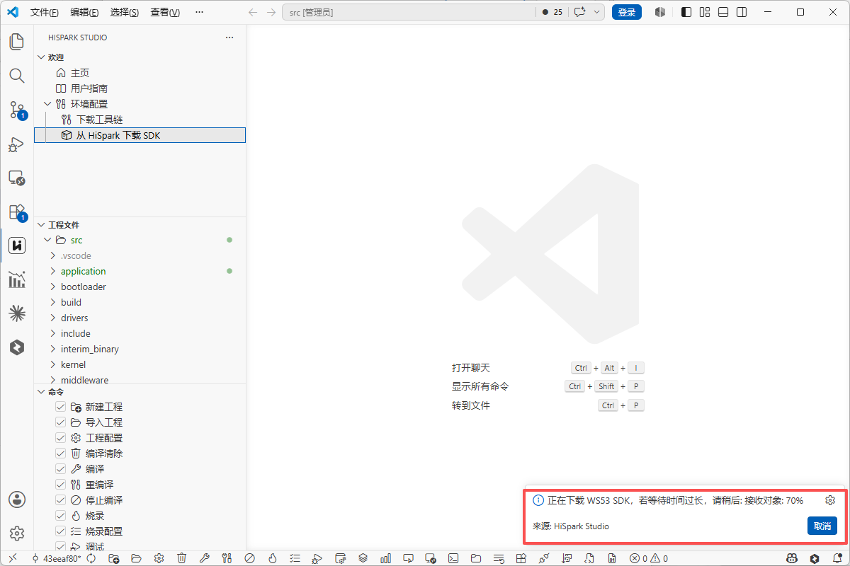Viewport: 850px width, 566px height.
Task: Collapse the 环境配置 tree node
Action: pyautogui.click(x=47, y=104)
